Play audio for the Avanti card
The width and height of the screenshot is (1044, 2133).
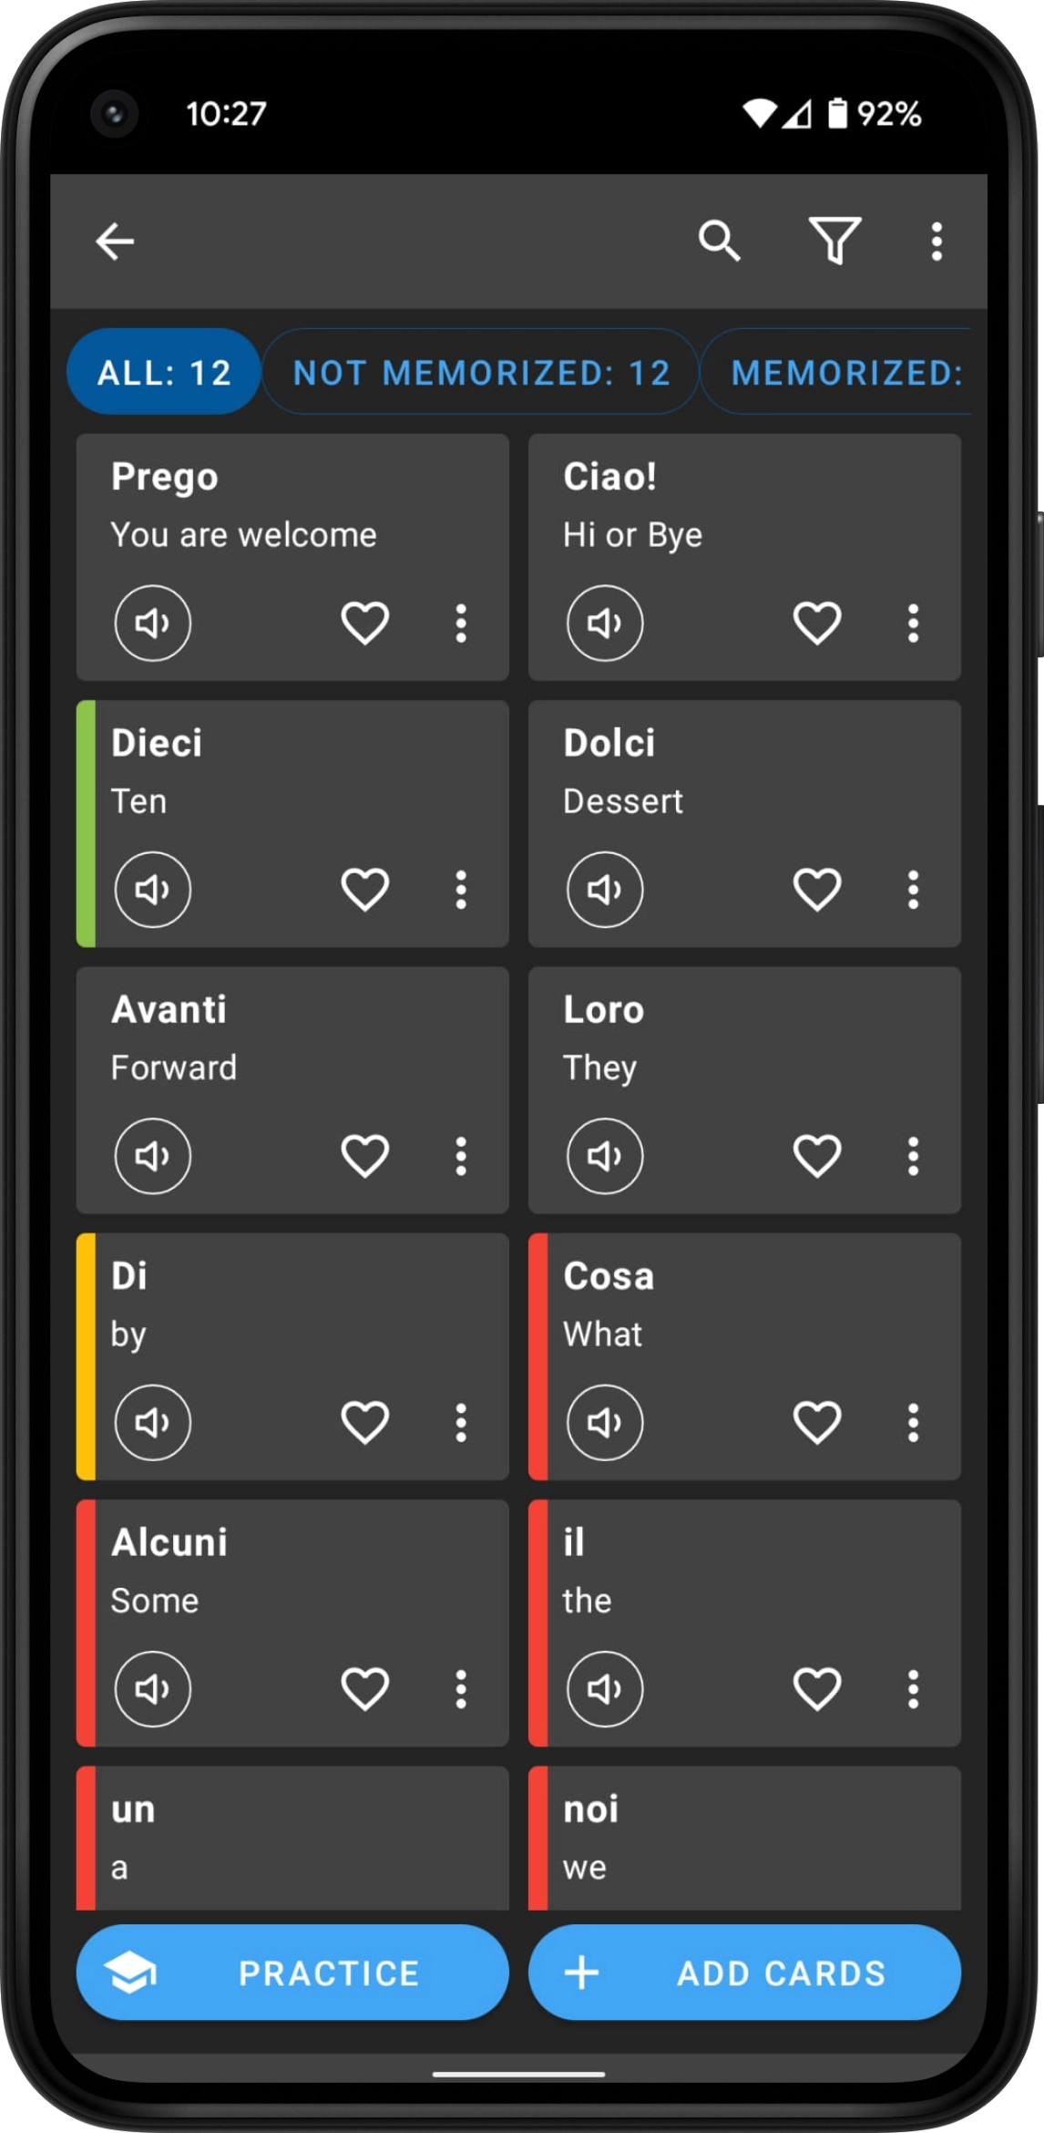click(152, 1156)
